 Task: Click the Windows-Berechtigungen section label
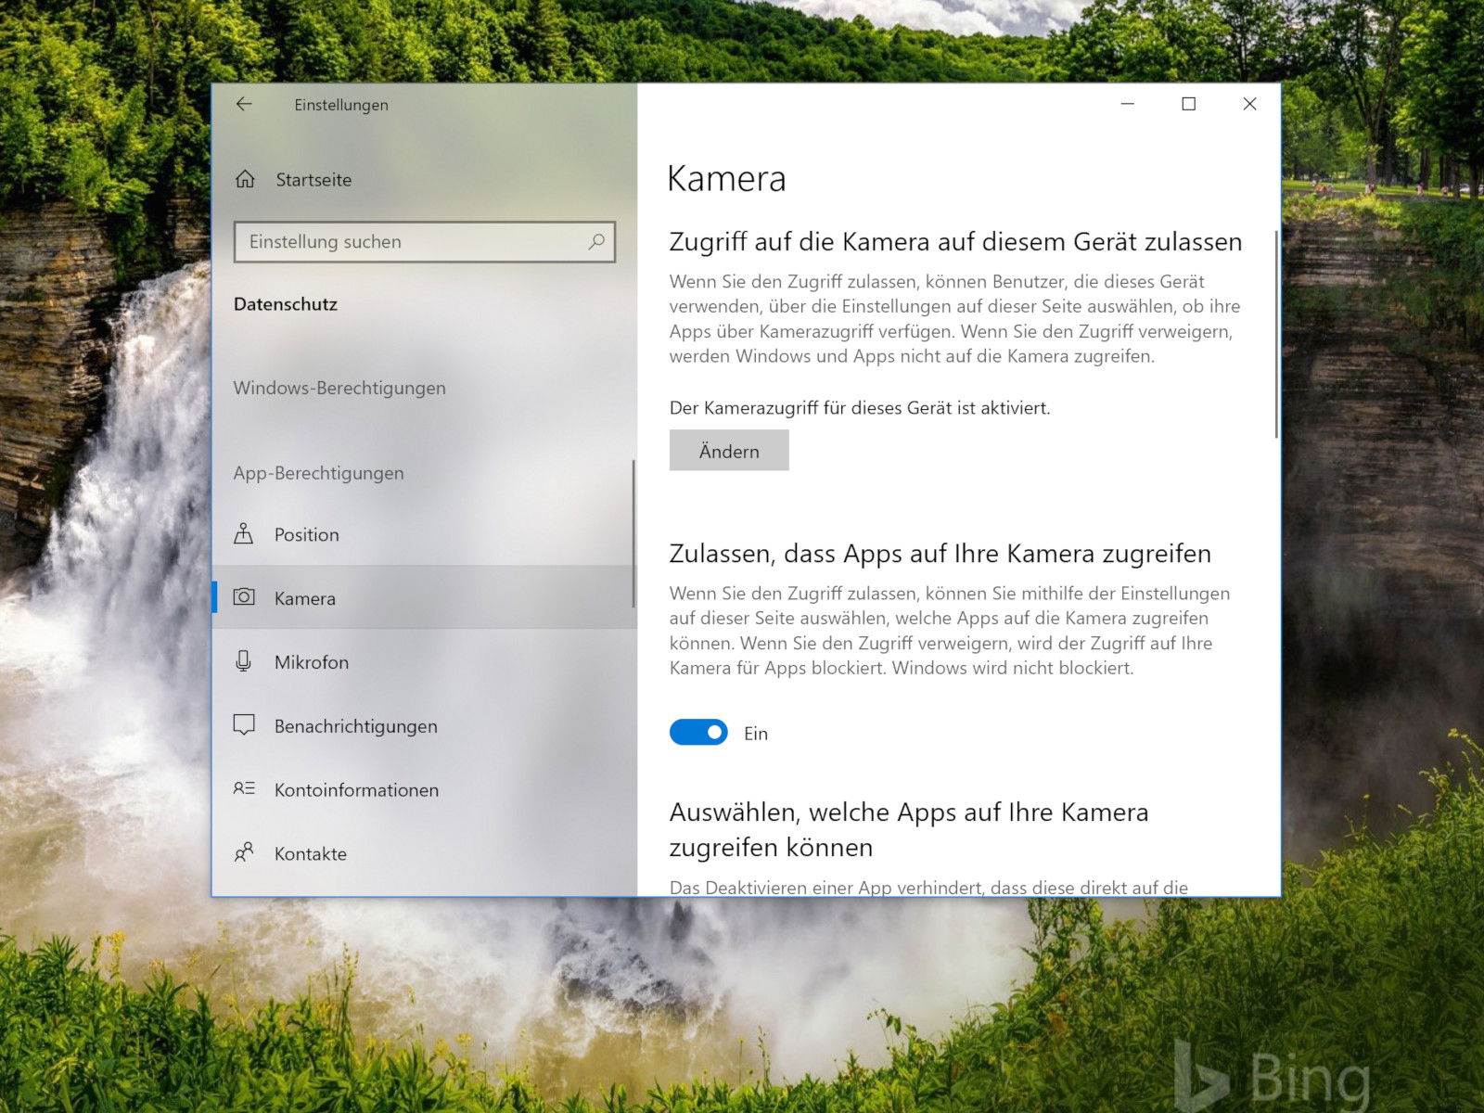[x=339, y=388]
